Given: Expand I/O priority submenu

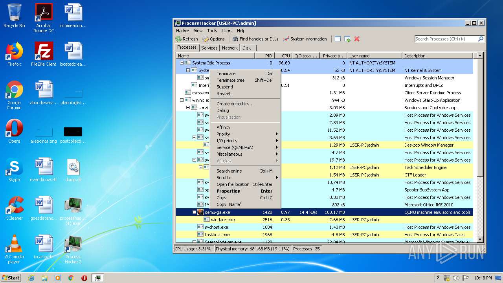Looking at the screenshot, I should (245, 141).
